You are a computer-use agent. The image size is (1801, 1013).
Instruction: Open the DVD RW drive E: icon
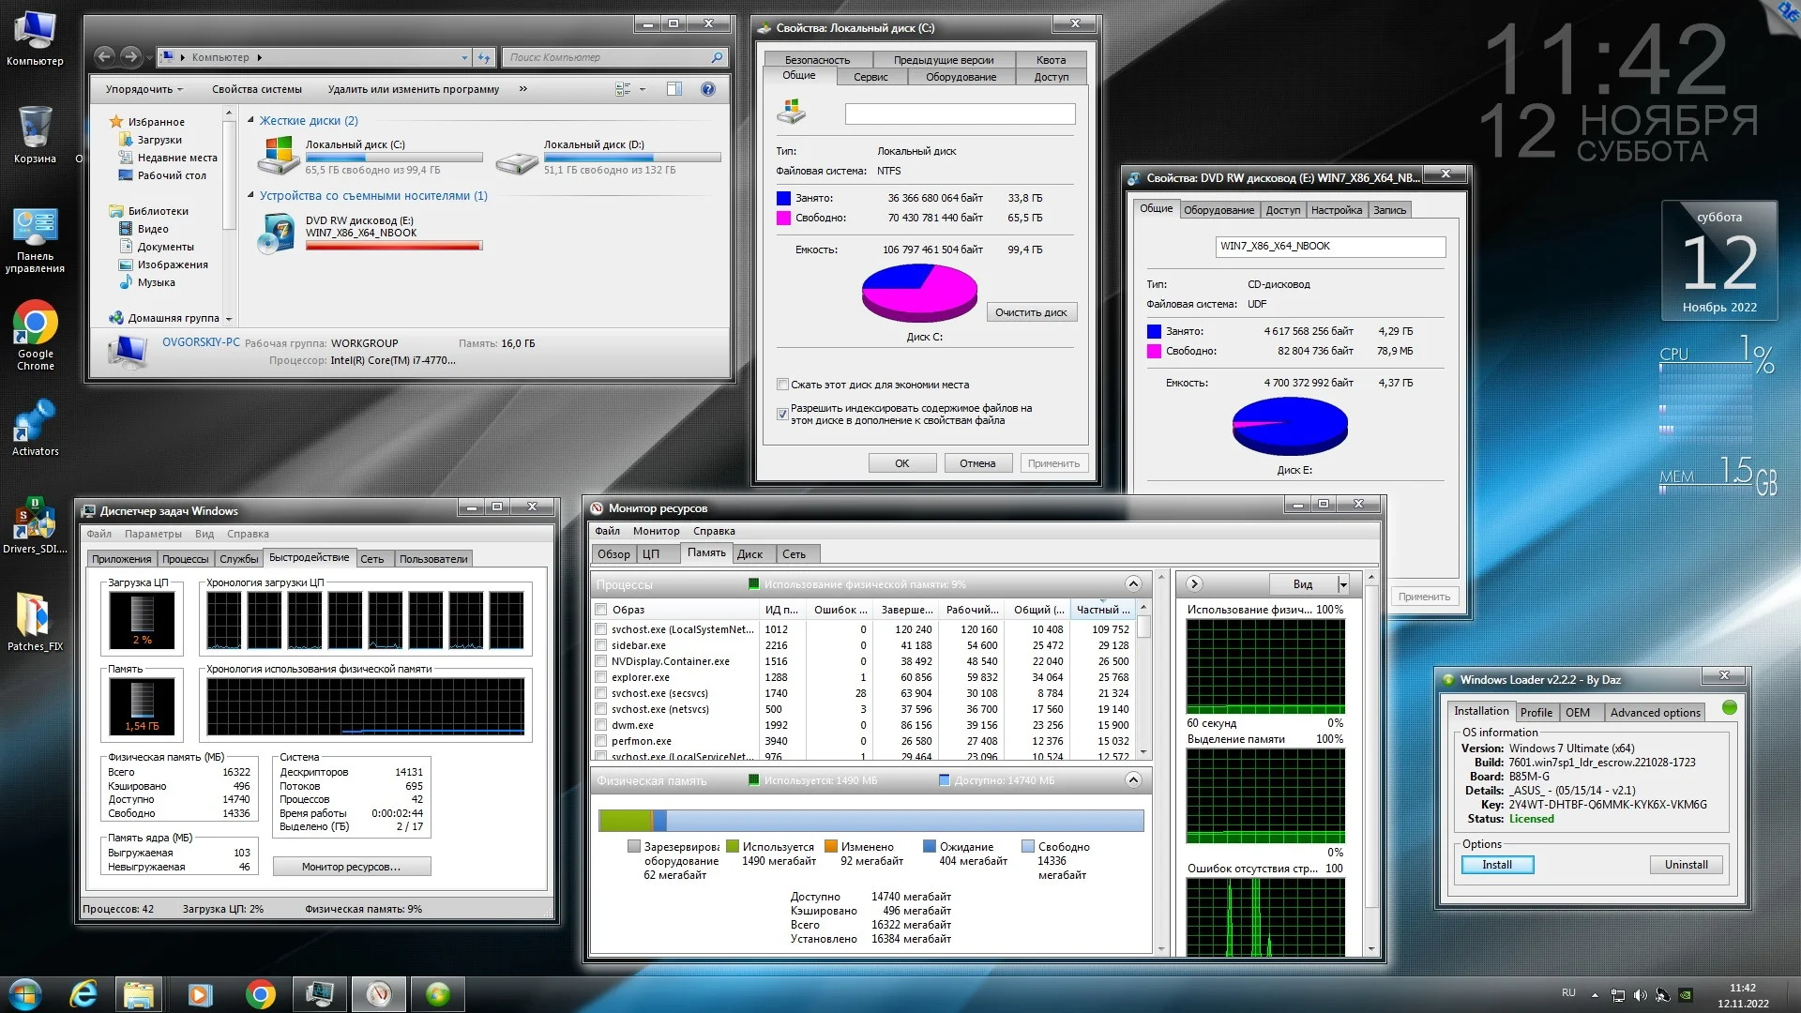[x=277, y=234]
